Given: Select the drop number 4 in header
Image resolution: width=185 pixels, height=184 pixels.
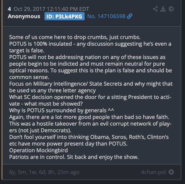Looking at the screenshot, I should 9,9.
